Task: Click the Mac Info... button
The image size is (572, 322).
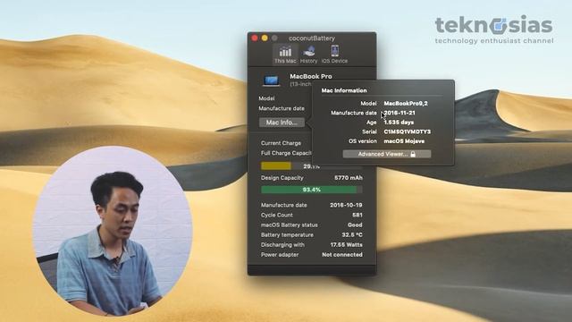Action: (282, 123)
